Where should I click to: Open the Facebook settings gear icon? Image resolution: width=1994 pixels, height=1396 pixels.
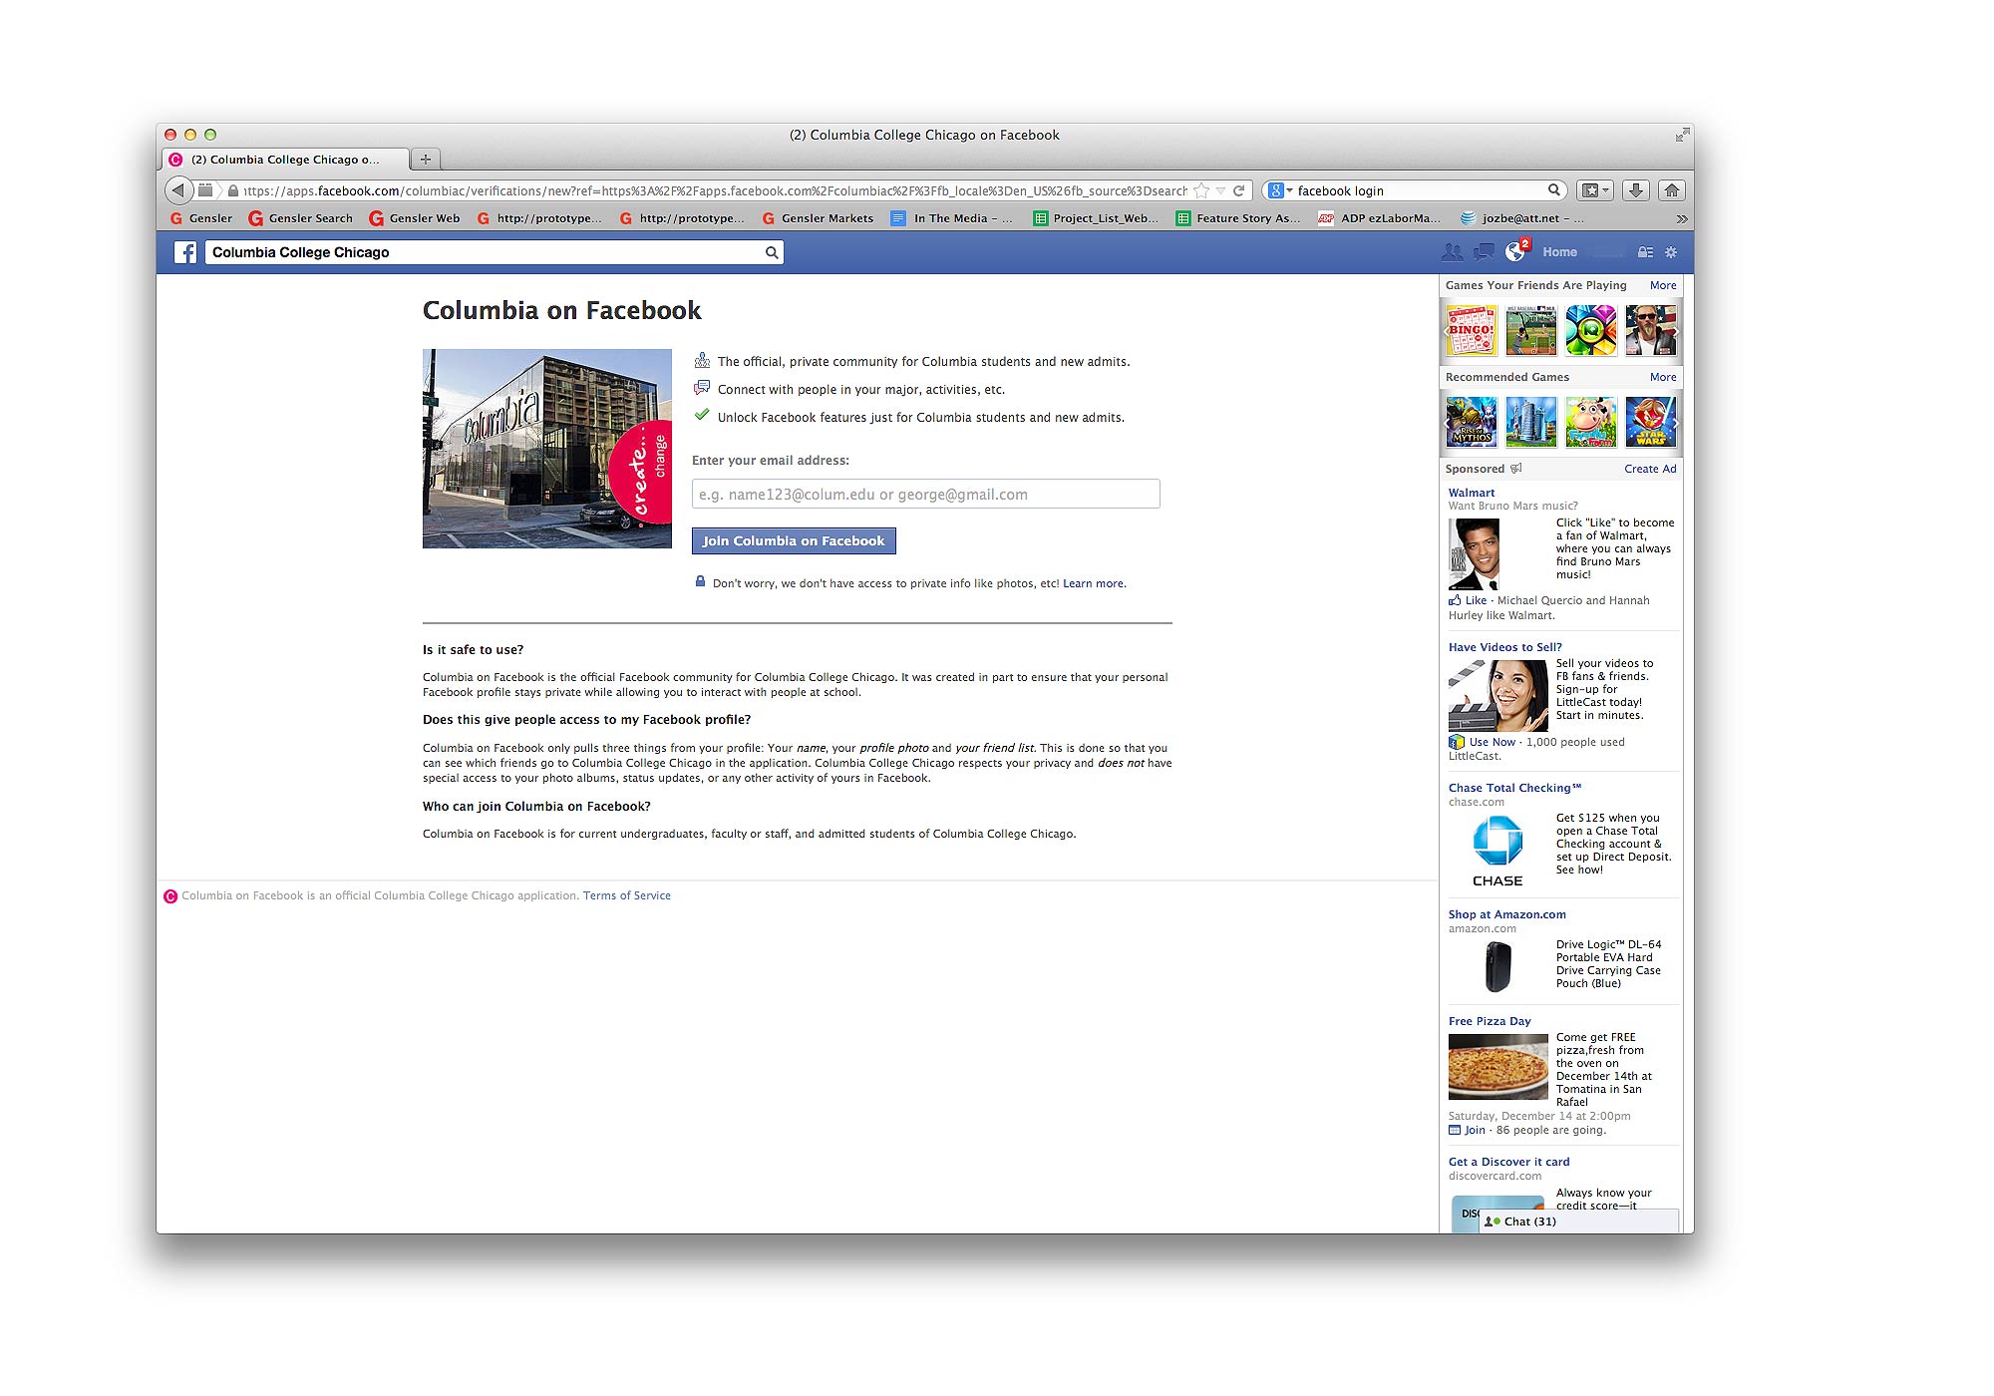tap(1672, 252)
